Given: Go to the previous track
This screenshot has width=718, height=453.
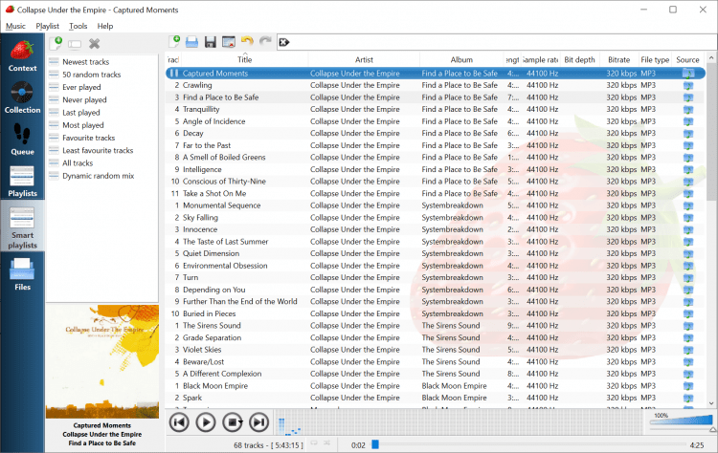Looking at the screenshot, I should point(179,421).
